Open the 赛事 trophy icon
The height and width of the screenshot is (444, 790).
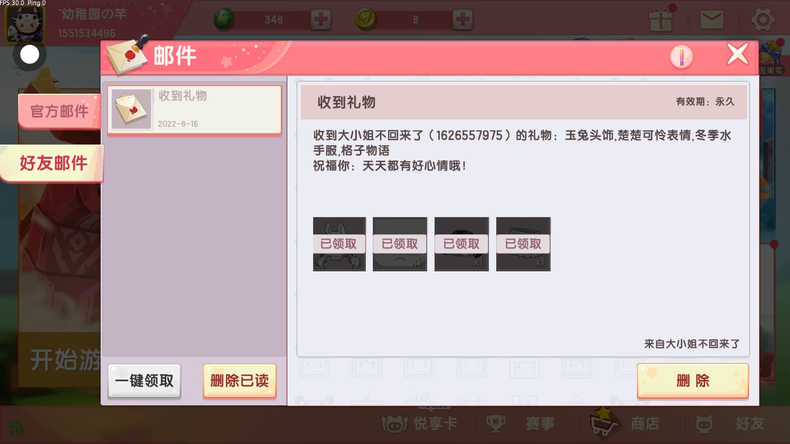496,423
